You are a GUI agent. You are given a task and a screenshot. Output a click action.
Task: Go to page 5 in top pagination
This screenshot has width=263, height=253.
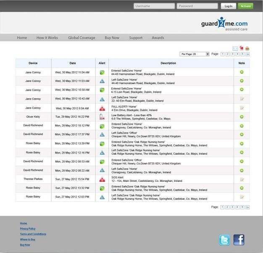(242, 54)
